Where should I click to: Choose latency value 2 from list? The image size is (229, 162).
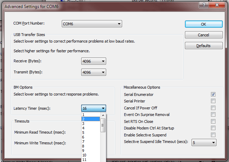tap(91, 119)
